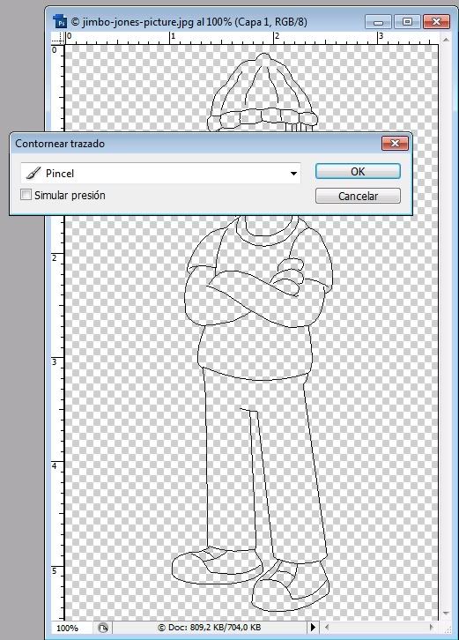Click the zoom percentage field showing 100%
459x640 pixels.
pyautogui.click(x=70, y=628)
